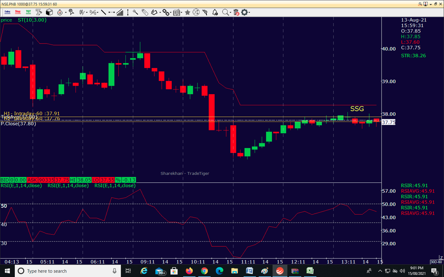This screenshot has width=444, height=277.
Task: Expand the chain link dropdown arrow
Action: tap(171, 13)
